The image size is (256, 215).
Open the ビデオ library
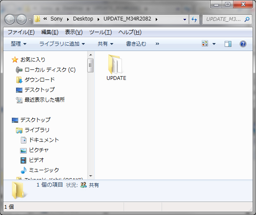coord(36,160)
